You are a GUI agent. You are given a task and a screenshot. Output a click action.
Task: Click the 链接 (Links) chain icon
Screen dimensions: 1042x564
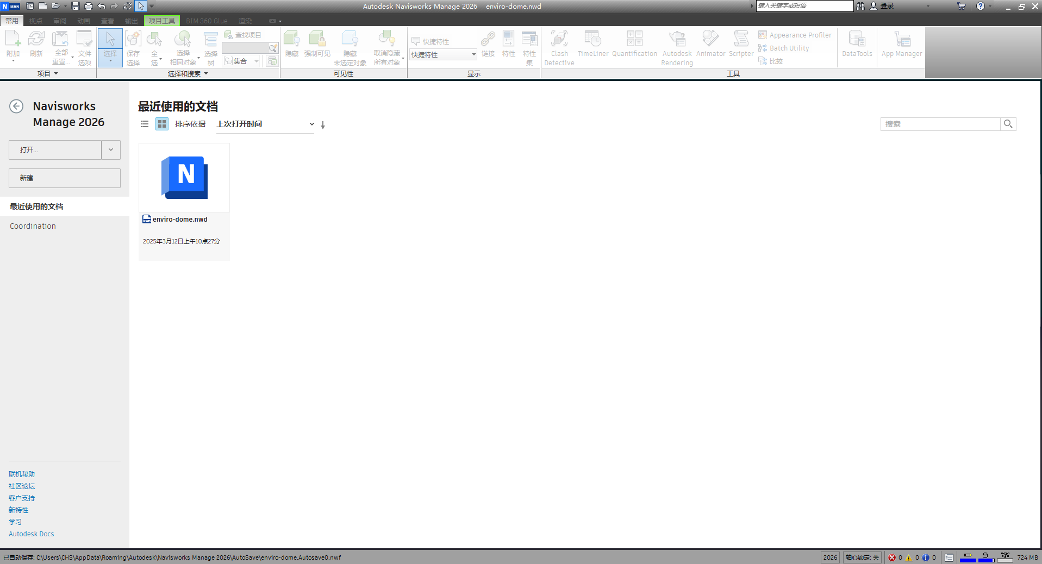click(488, 43)
